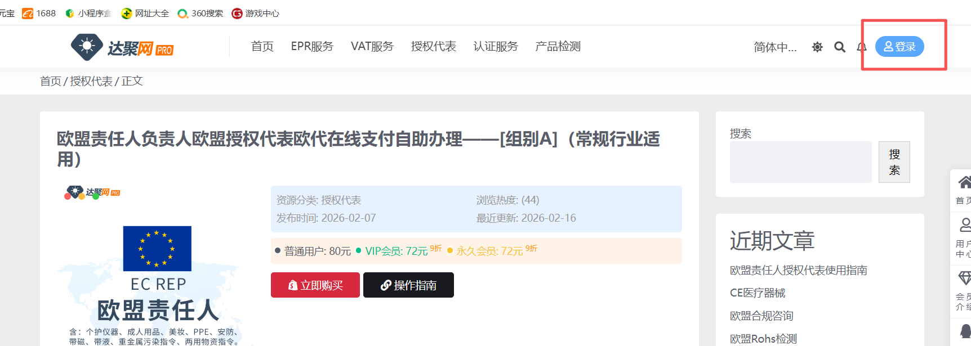971x346 pixels.
Task: Click the blue 登录 login button
Action: [x=899, y=47]
